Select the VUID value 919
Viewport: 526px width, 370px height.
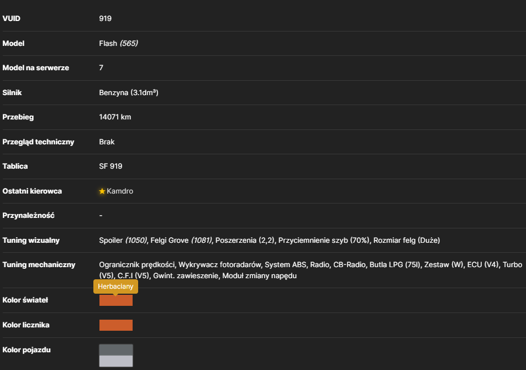coord(106,18)
